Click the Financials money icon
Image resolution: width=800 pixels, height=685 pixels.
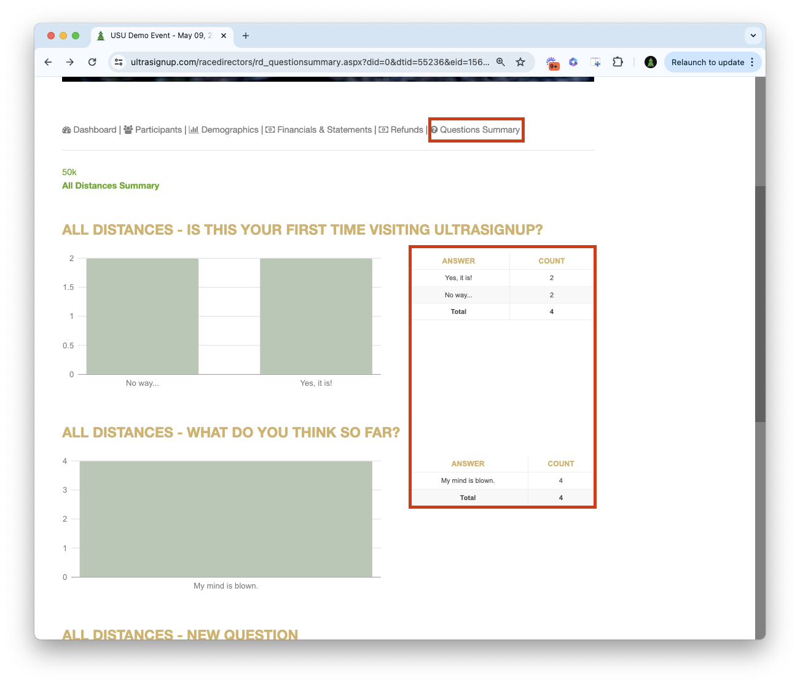click(x=270, y=130)
